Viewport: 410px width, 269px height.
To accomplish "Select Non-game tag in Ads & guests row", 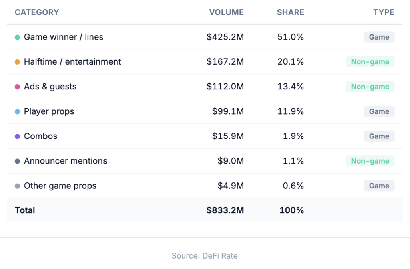I will (370, 87).
